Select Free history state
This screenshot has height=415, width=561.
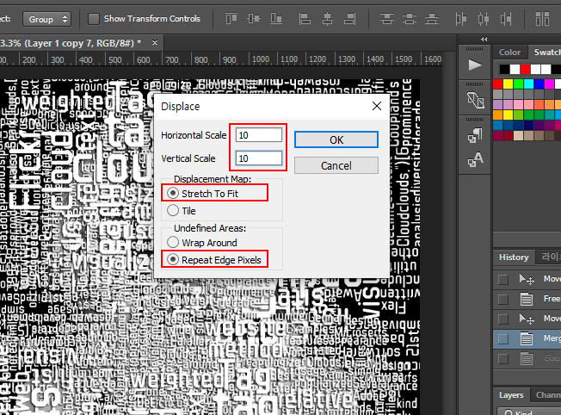point(527,299)
